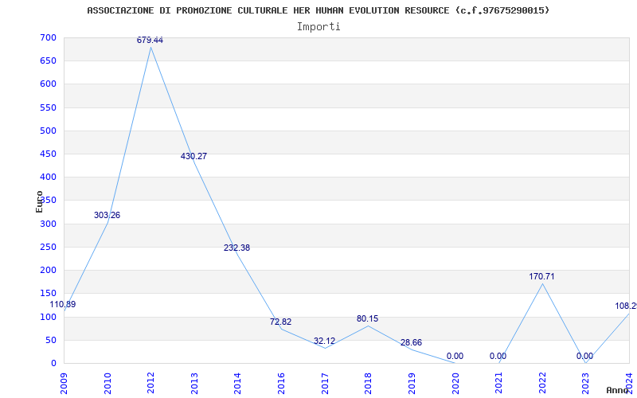Click the 2013 x-axis year label
This screenshot has height=398, width=637.
coord(194,384)
